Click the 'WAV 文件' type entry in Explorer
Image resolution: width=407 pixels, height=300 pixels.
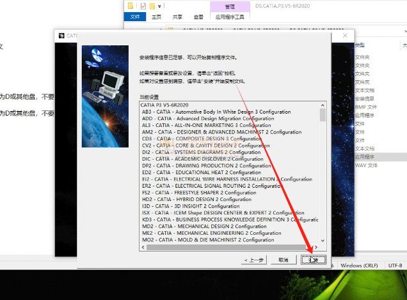pyautogui.click(x=366, y=165)
